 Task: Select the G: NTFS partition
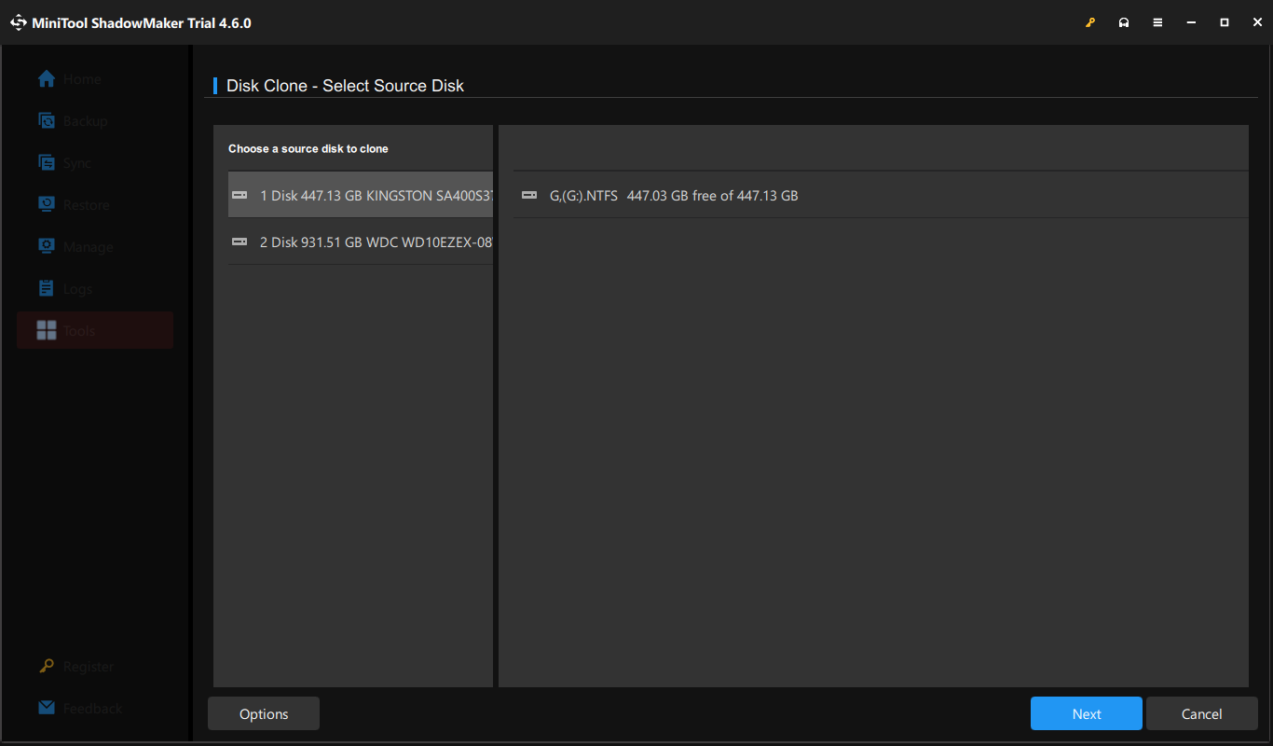click(x=662, y=195)
